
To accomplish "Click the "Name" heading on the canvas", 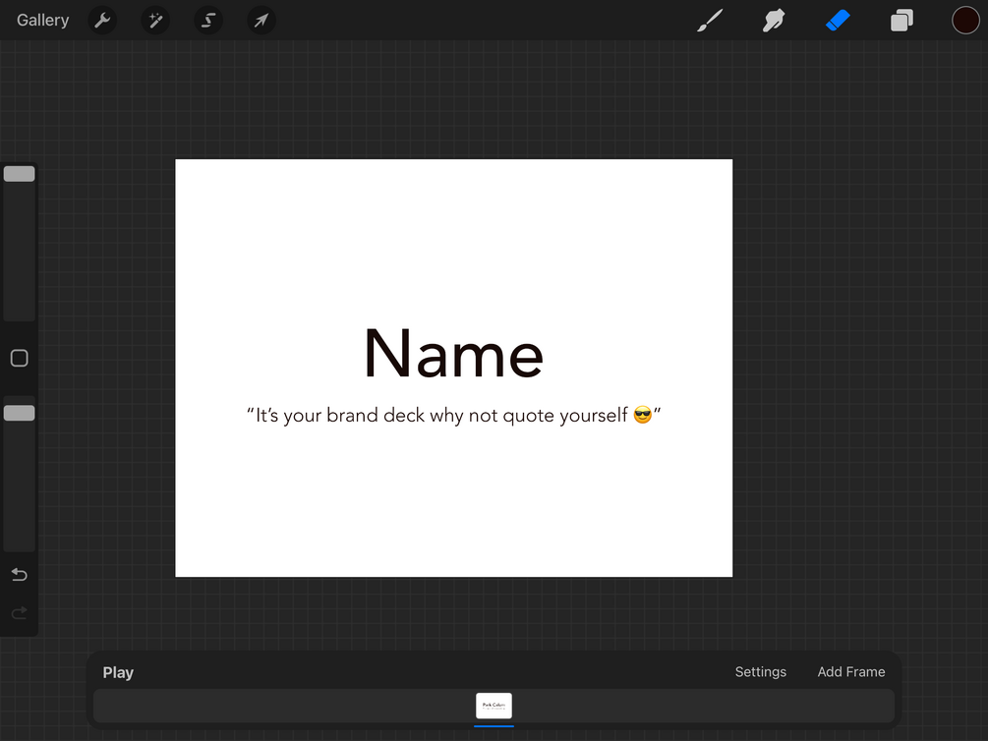I will coord(453,354).
